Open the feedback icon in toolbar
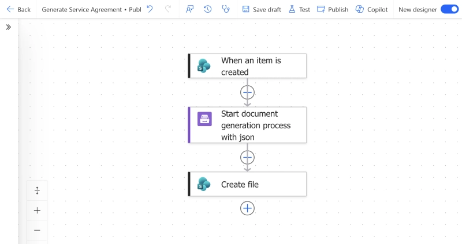The width and height of the screenshot is (462, 244). (190, 9)
